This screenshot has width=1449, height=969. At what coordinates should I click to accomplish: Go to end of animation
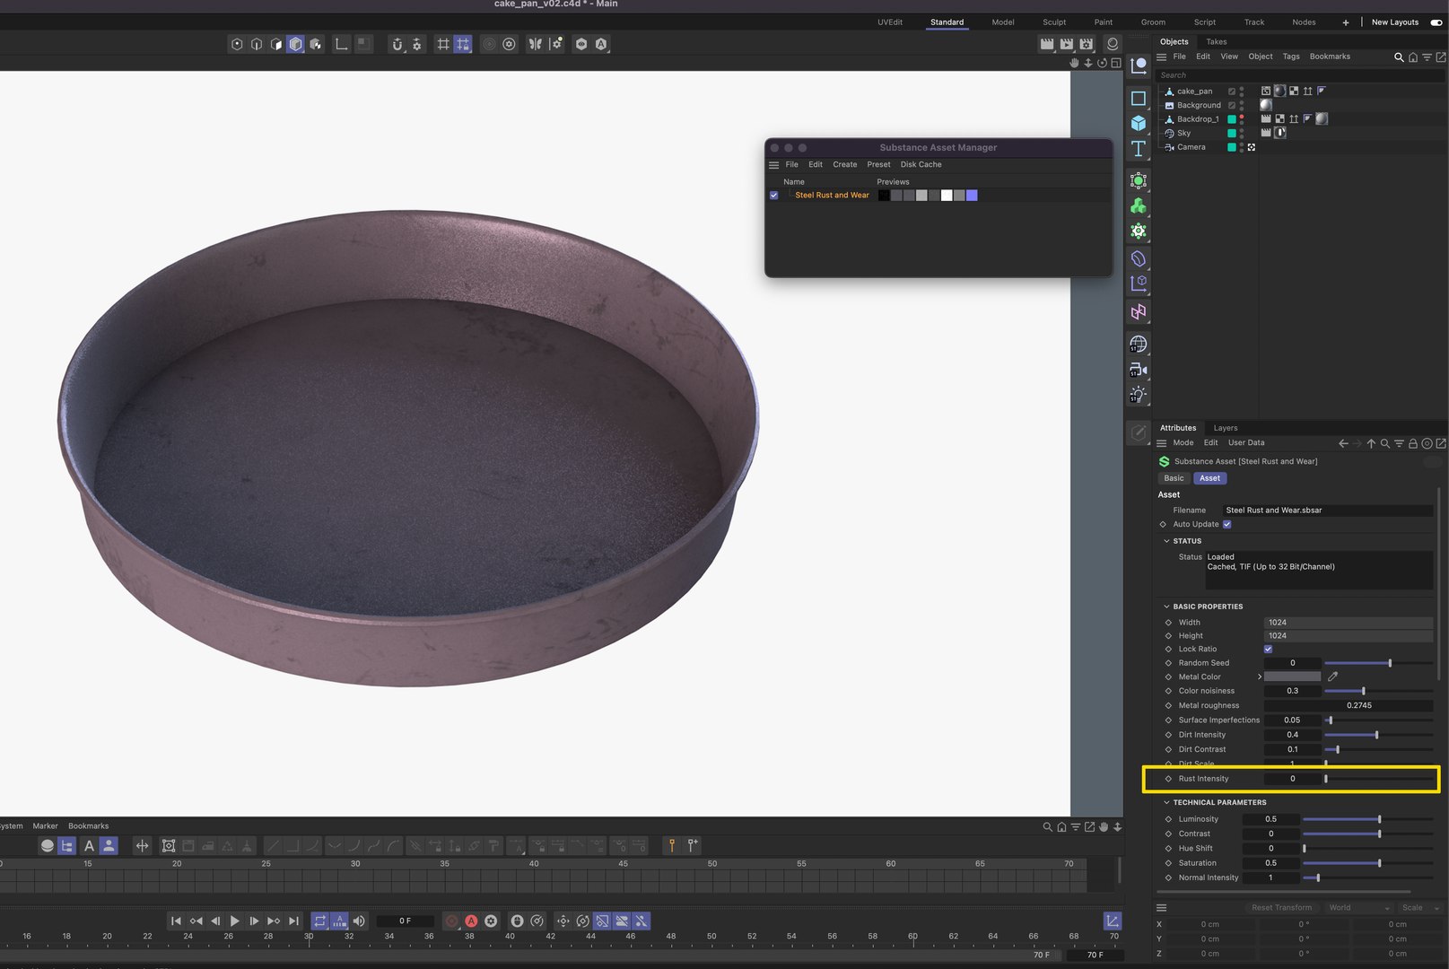point(293,921)
